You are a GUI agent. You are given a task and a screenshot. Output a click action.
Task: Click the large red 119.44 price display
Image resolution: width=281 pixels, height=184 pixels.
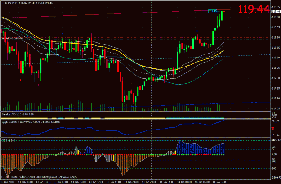tap(254, 9)
